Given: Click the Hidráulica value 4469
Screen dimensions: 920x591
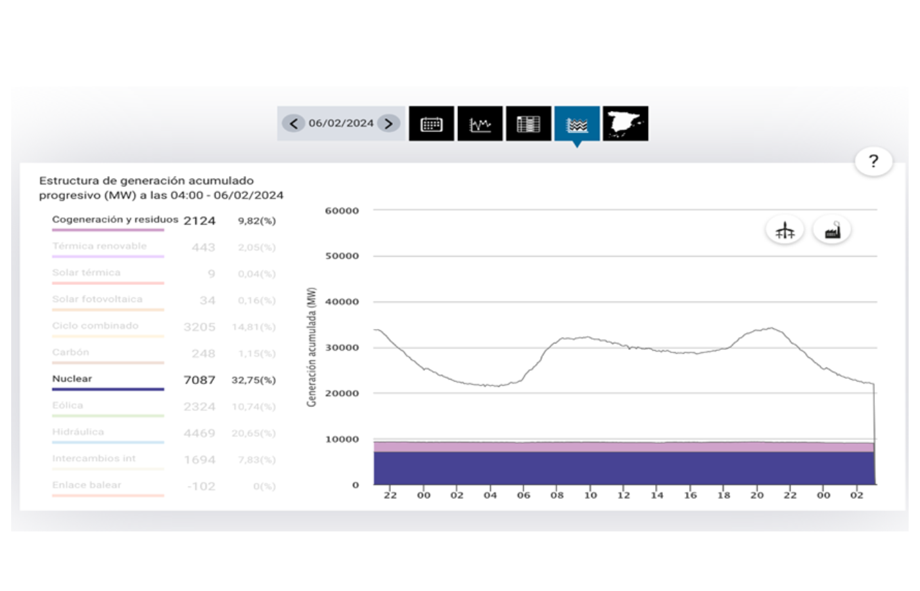Looking at the screenshot, I should tap(199, 433).
